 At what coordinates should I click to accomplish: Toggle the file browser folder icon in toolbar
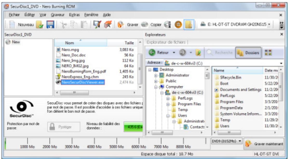click(189, 24)
